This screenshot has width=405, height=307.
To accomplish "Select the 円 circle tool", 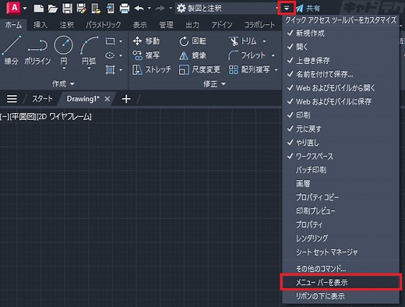I will point(63,49).
